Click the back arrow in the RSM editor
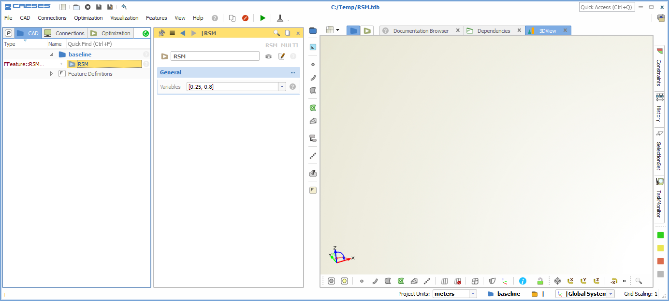 pyautogui.click(x=183, y=33)
